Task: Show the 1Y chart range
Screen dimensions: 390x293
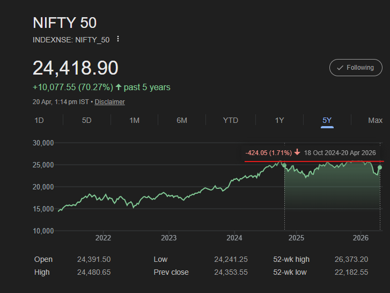Action: point(279,120)
